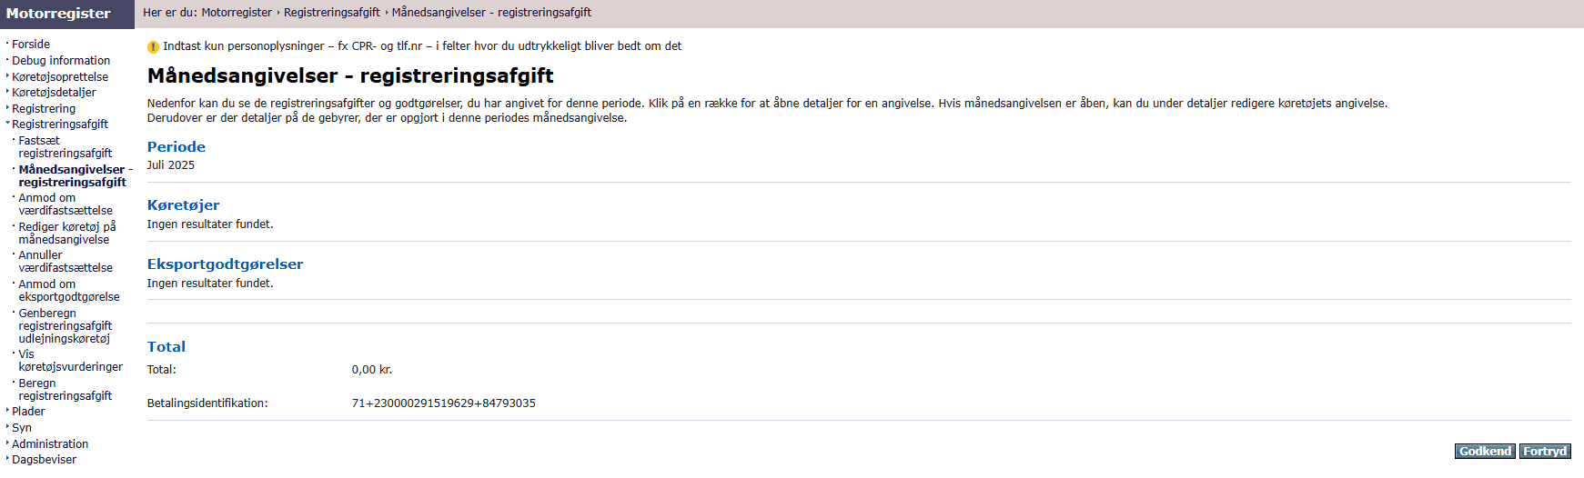Open Genberegn registreringsafgift udlejningskøretøj
1584x478 pixels.
click(65, 326)
